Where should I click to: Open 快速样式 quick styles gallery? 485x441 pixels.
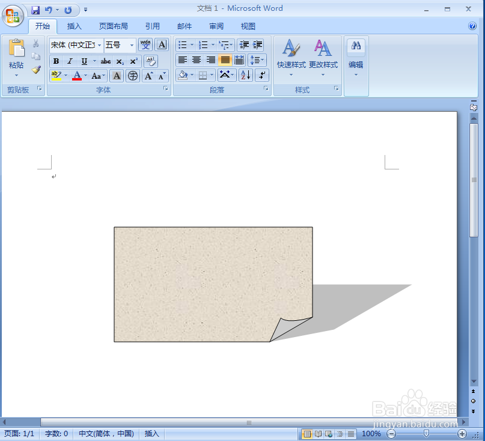click(x=291, y=58)
